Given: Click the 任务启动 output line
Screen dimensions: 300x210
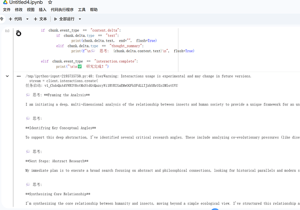Looking at the screenshot, I should 102,85.
